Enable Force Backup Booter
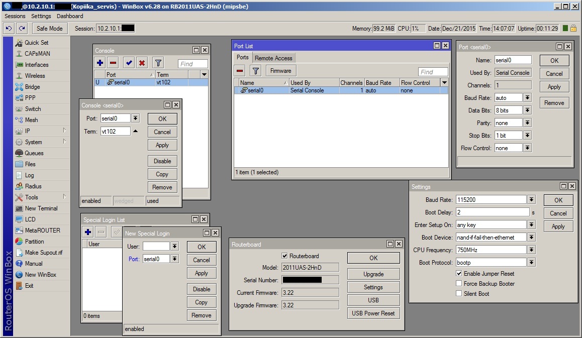The width and height of the screenshot is (582, 338). pyautogui.click(x=459, y=283)
